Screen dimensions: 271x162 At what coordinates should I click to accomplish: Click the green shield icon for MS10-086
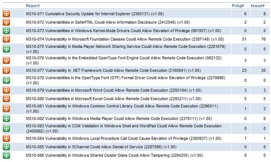point(6,155)
